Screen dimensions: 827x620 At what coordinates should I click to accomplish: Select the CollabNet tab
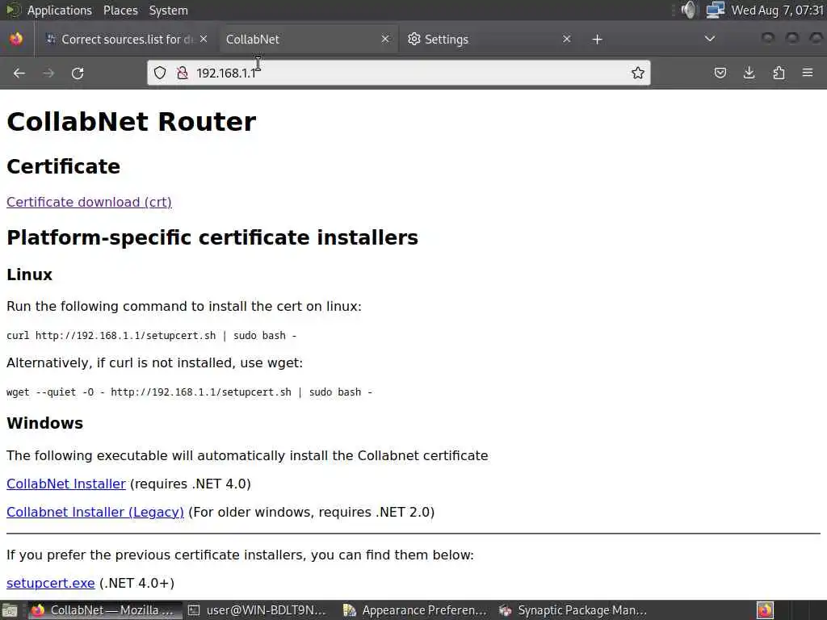pyautogui.click(x=308, y=39)
